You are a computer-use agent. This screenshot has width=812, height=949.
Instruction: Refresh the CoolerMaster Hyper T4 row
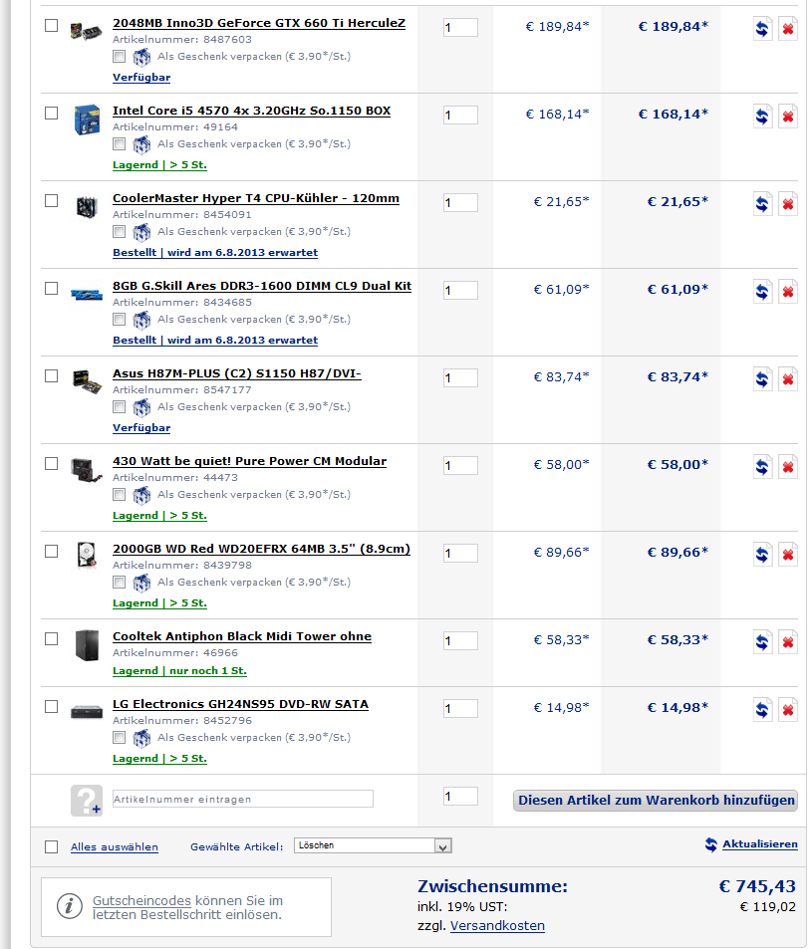(762, 203)
